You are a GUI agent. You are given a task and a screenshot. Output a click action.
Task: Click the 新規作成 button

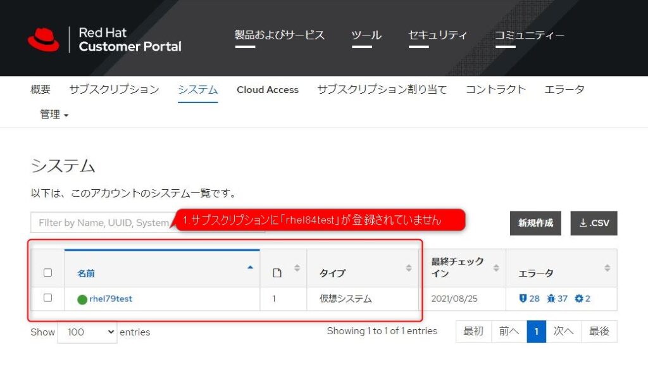point(535,223)
